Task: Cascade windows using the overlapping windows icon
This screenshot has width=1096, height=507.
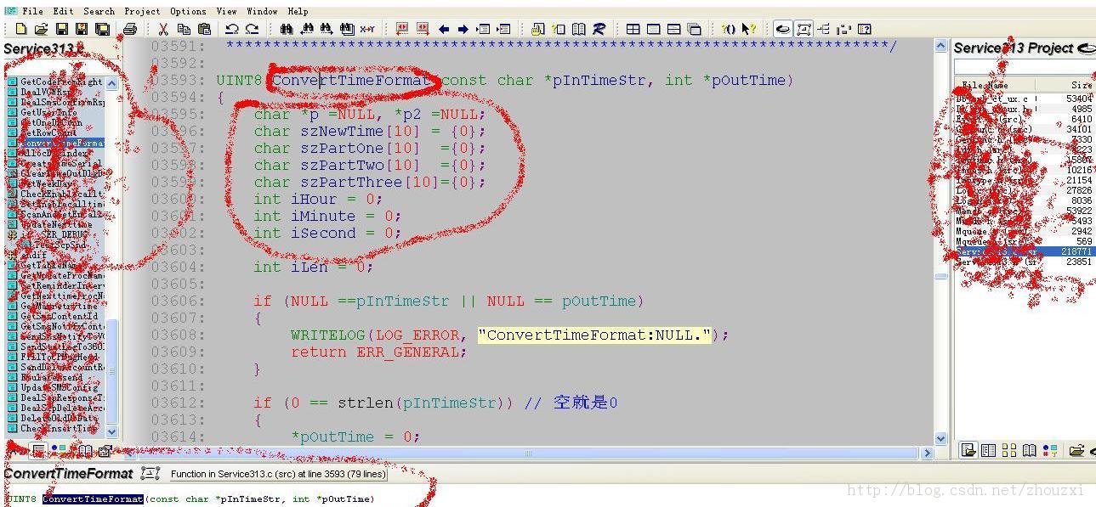Action: pyautogui.click(x=694, y=29)
